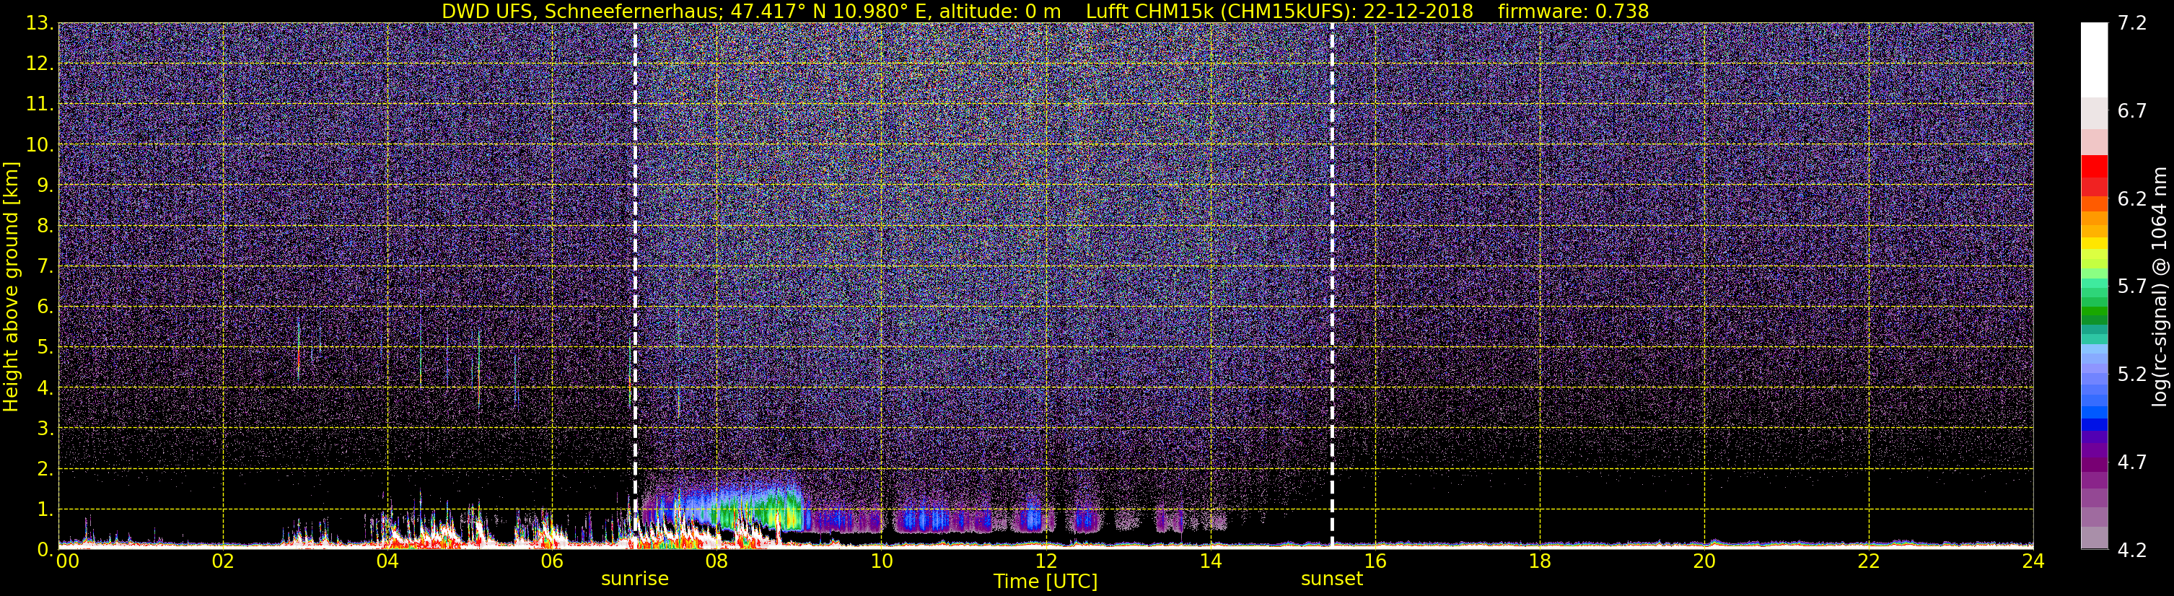Click the colorbar label 'log(rc-signal) @ 1064 nm'
The width and height of the screenshot is (2174, 596).
click(2159, 286)
